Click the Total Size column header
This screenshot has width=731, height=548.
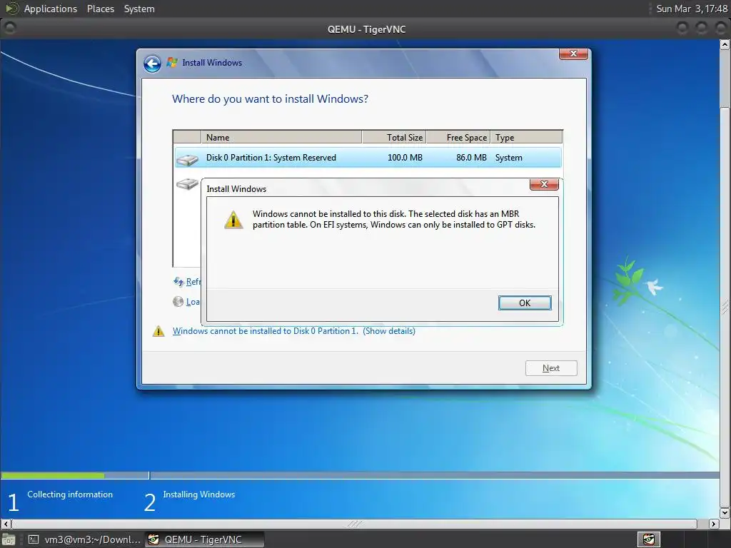point(394,137)
